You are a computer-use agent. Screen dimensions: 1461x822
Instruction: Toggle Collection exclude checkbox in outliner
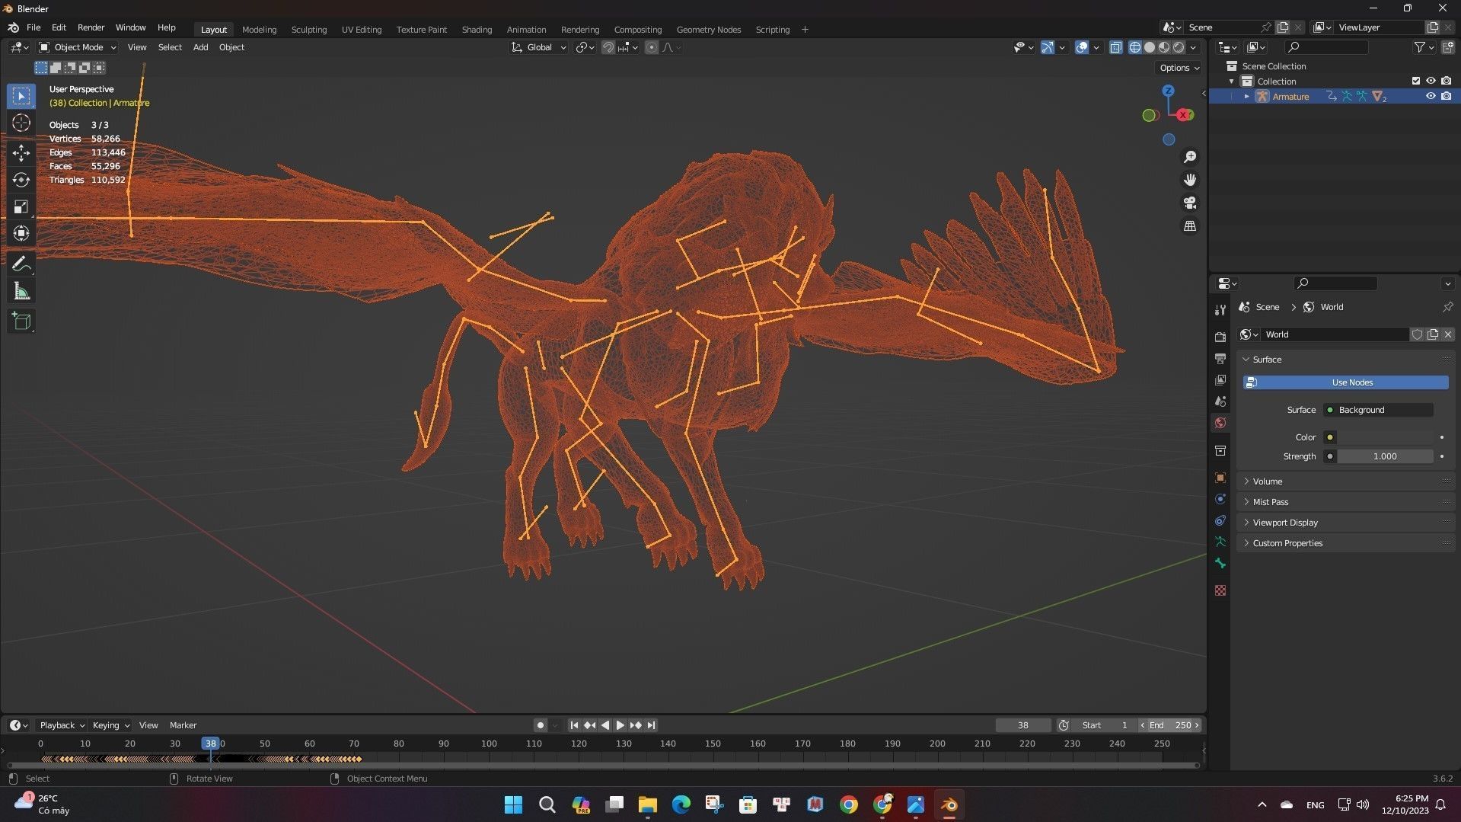click(1416, 82)
